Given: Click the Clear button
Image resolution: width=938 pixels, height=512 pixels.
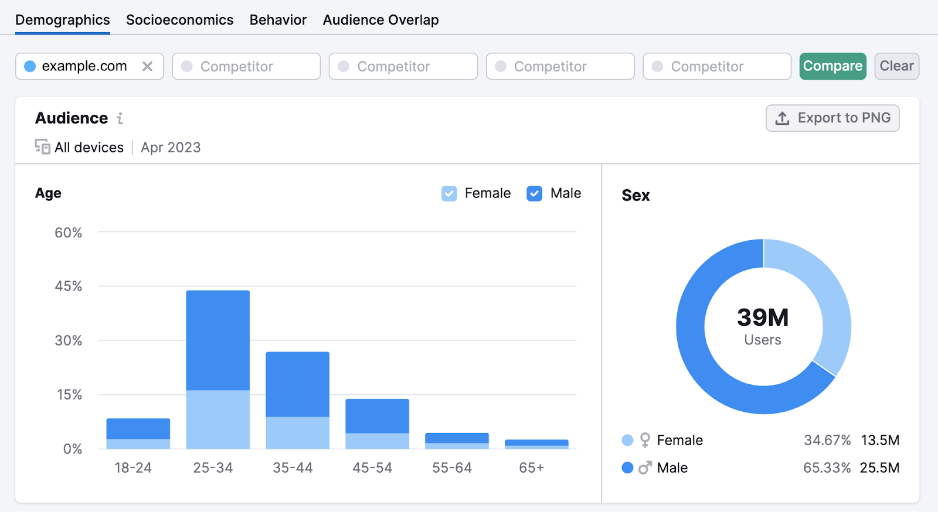Looking at the screenshot, I should 896,66.
